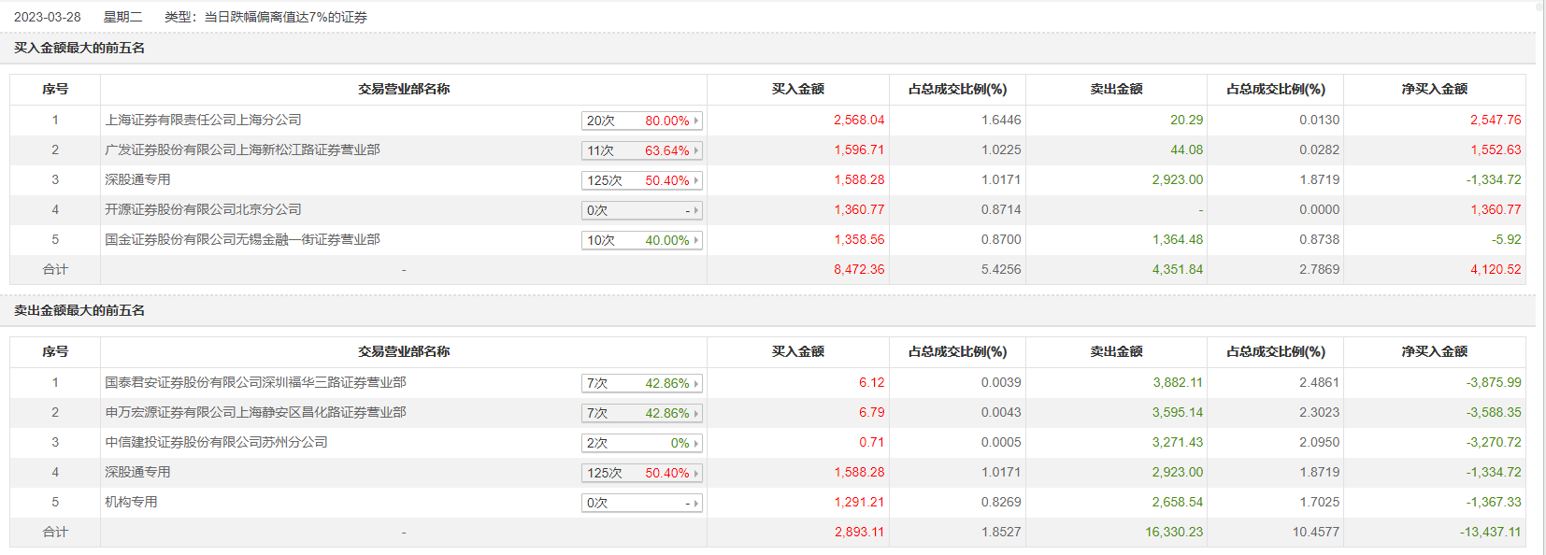Click 中信建投证券苏州分公司 broker name
Screen dimensions: 1546x555
pos(216,442)
